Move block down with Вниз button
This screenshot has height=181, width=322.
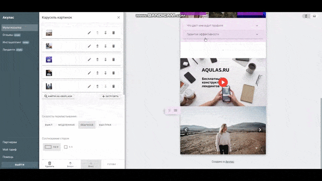point(91,164)
